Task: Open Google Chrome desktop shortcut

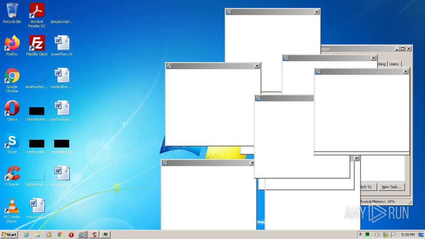Action: click(x=12, y=80)
